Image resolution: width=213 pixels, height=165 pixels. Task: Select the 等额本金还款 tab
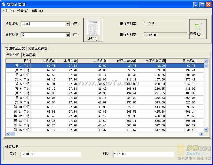pos(15,49)
